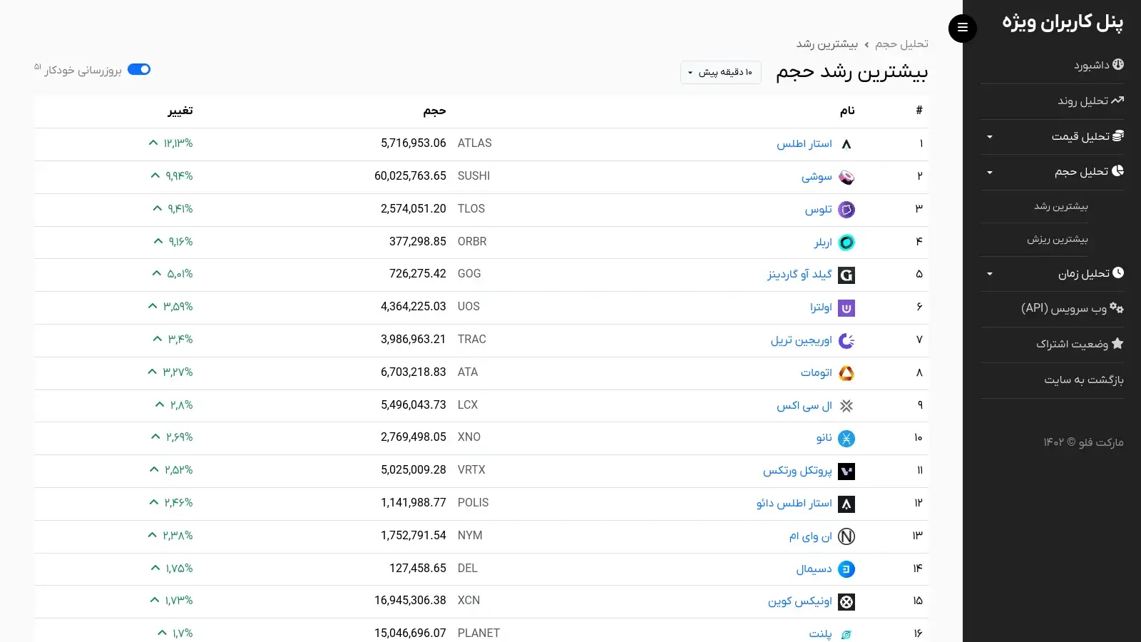Image resolution: width=1141 pixels, height=642 pixels.
Task: Open اوریجین تریل coin link
Action: point(801,340)
